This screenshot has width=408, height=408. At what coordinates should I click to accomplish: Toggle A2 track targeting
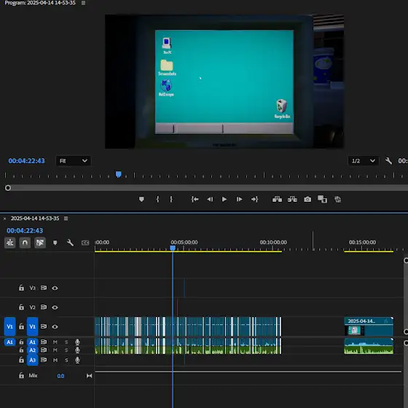(x=33, y=350)
